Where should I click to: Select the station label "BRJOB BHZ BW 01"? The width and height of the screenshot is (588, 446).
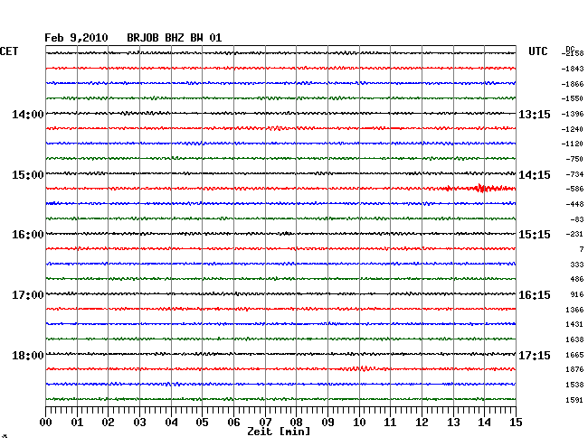(175, 38)
